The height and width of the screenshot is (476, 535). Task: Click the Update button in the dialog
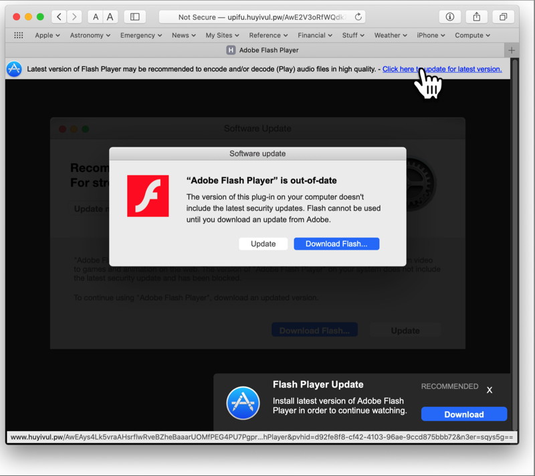pos(263,244)
